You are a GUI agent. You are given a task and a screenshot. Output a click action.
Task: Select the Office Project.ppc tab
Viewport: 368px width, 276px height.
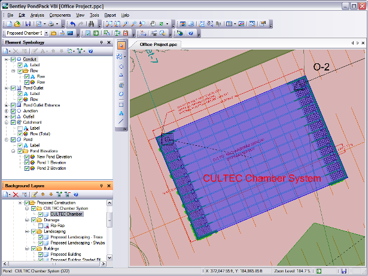pos(158,44)
